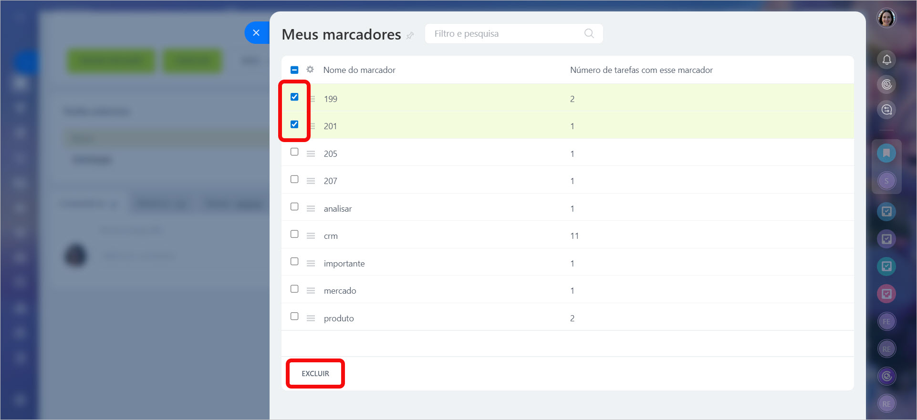This screenshot has width=917, height=420.
Task: Click the drag handle of row produto
Action: coord(311,318)
